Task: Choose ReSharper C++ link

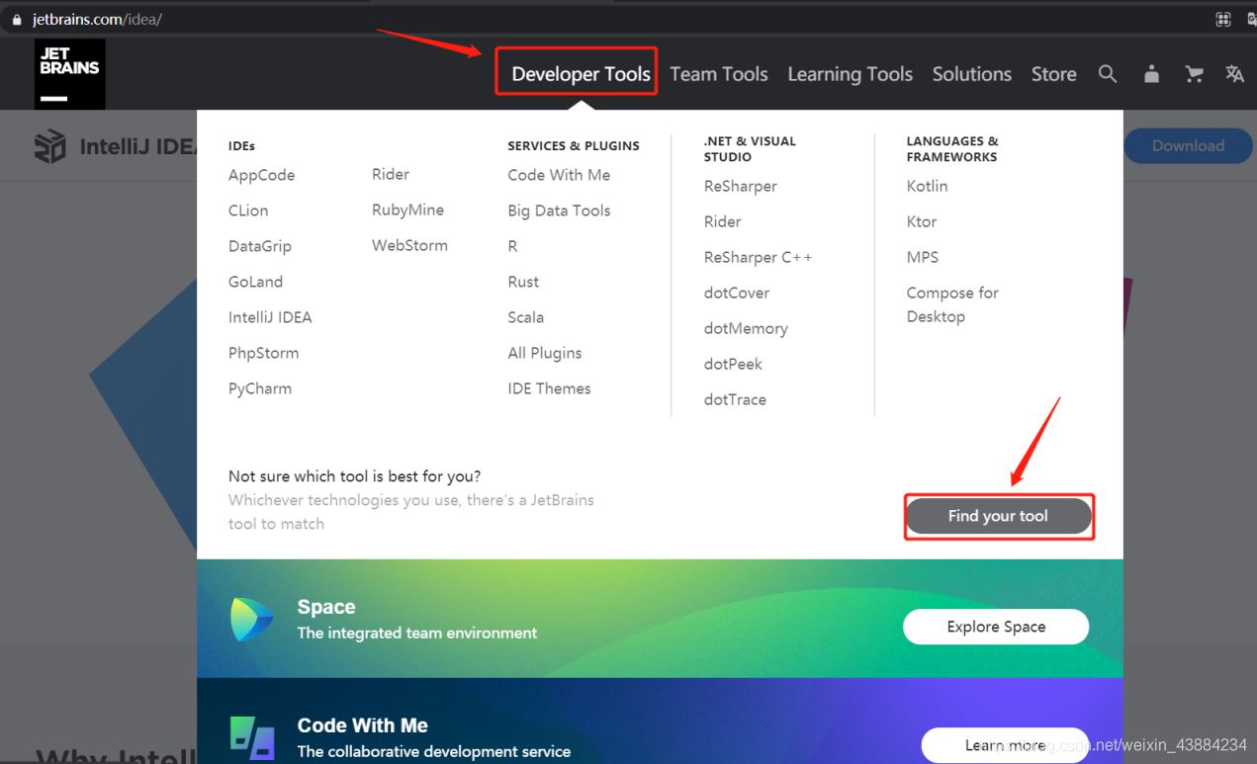Action: point(758,257)
